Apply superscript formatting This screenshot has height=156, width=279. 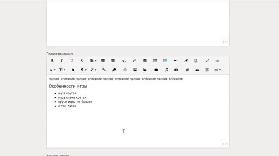[134, 61]
